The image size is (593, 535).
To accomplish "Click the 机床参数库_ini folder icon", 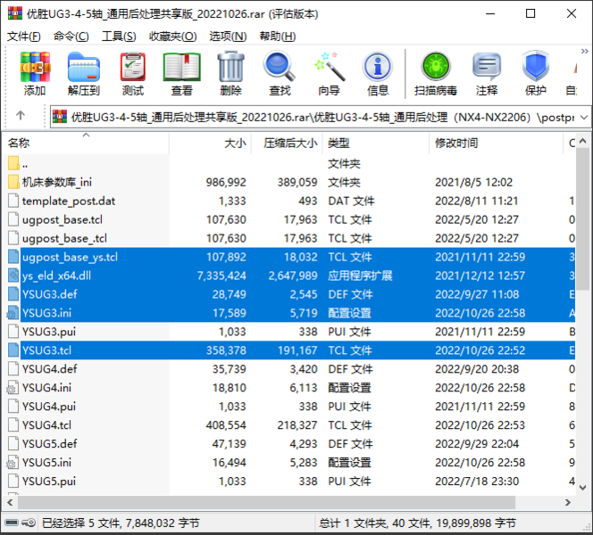I will click(x=13, y=182).
